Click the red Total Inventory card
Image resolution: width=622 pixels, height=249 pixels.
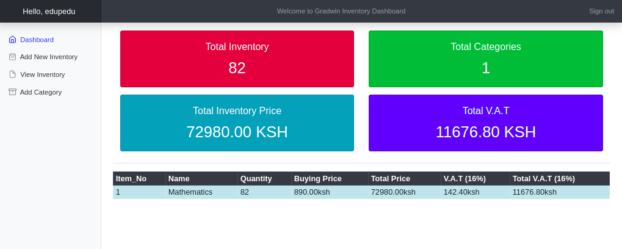coord(237,59)
